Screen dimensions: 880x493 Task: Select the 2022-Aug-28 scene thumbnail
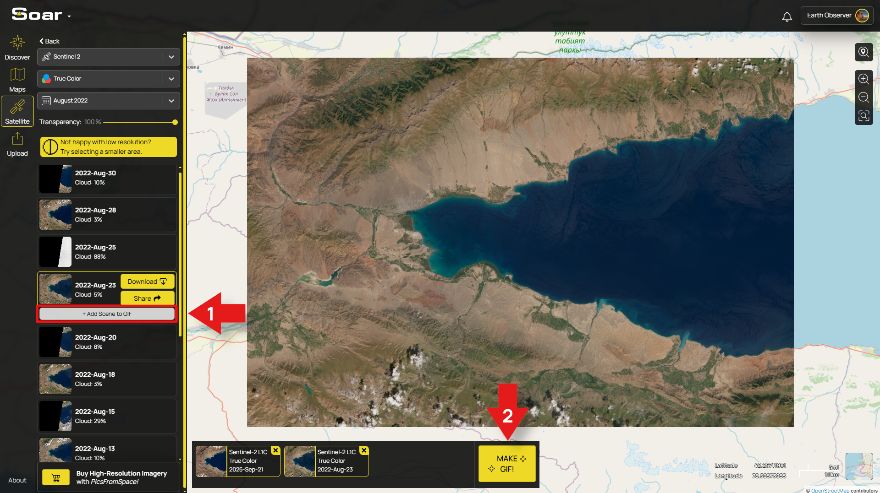(55, 214)
